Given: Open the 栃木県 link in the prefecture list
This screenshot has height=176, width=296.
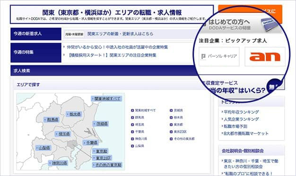Looking at the screenshot, I should pos(178,117).
